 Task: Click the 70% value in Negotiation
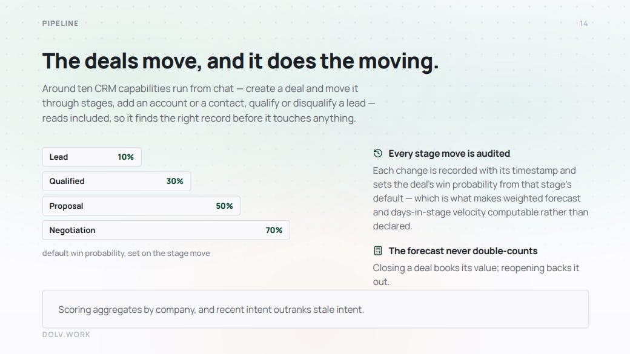point(274,231)
